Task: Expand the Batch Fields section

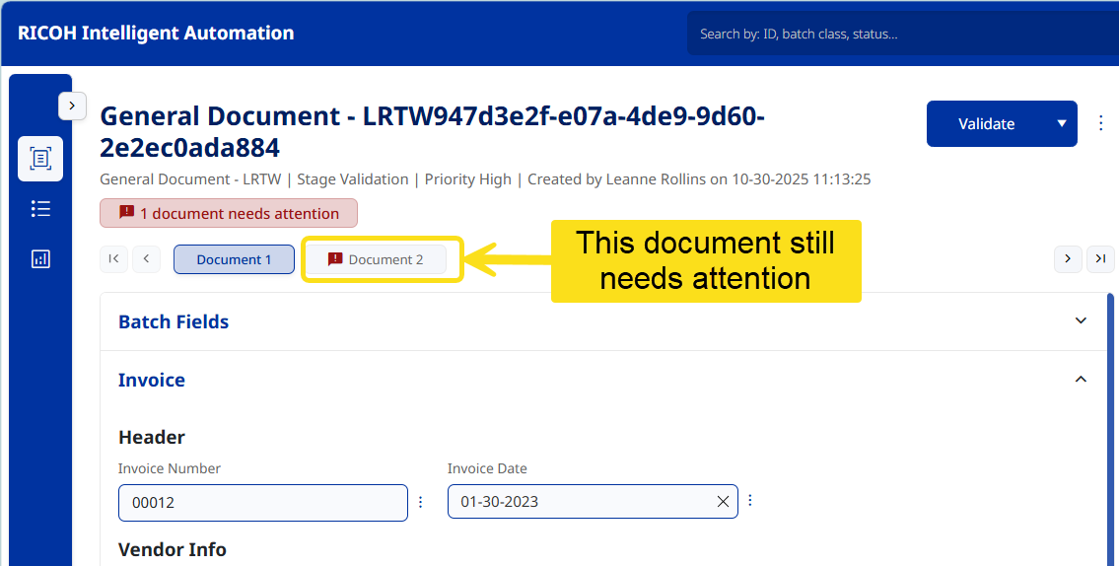Action: 1081,321
